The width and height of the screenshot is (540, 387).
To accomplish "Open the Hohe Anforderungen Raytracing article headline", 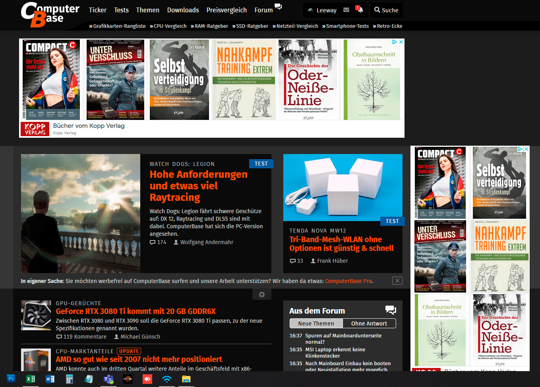I will pyautogui.click(x=198, y=186).
